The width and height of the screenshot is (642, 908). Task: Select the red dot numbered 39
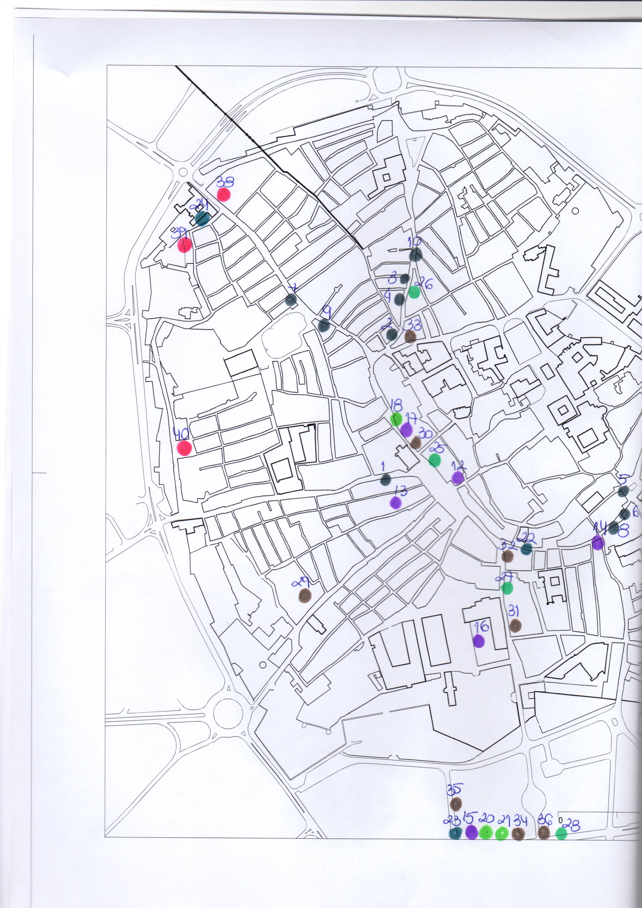click(184, 245)
